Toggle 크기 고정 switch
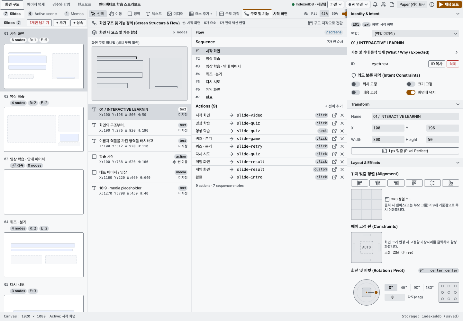Viewport: 463px width, 321px height. tap(411, 84)
